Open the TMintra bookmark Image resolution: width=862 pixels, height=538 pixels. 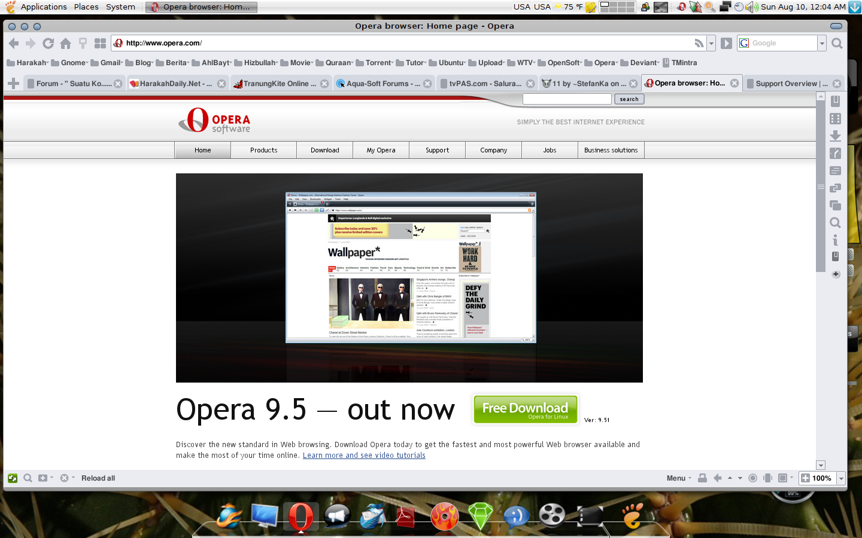pos(680,63)
